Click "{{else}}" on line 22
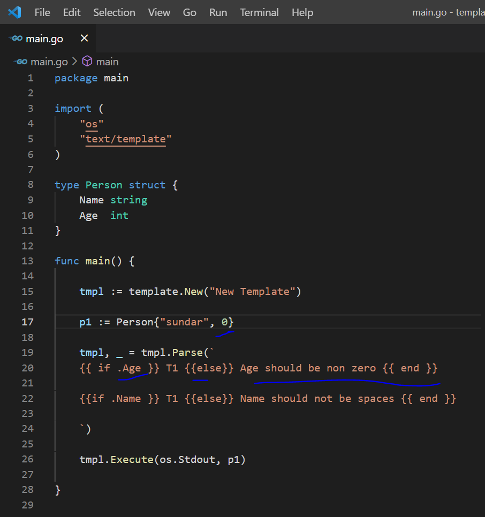The height and width of the screenshot is (517, 485). pyautogui.click(x=209, y=399)
